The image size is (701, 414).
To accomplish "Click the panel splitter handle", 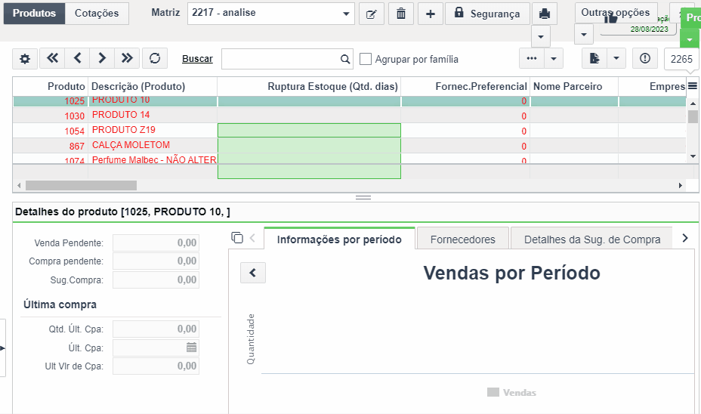I will tap(363, 197).
